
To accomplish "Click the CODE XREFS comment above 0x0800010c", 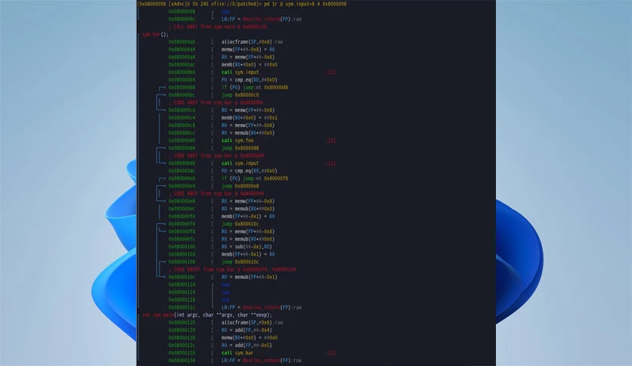I will 232,270.
